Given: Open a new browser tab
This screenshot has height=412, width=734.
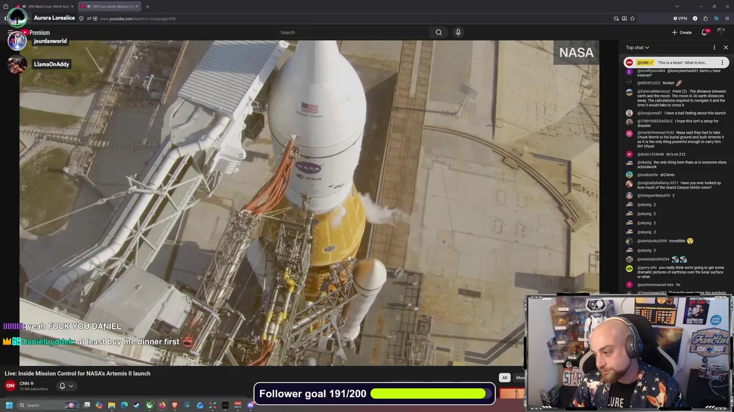Looking at the screenshot, I should coord(147,6).
